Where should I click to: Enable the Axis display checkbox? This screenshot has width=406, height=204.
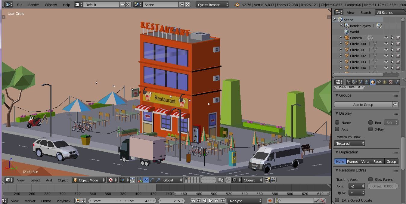coord(337,129)
